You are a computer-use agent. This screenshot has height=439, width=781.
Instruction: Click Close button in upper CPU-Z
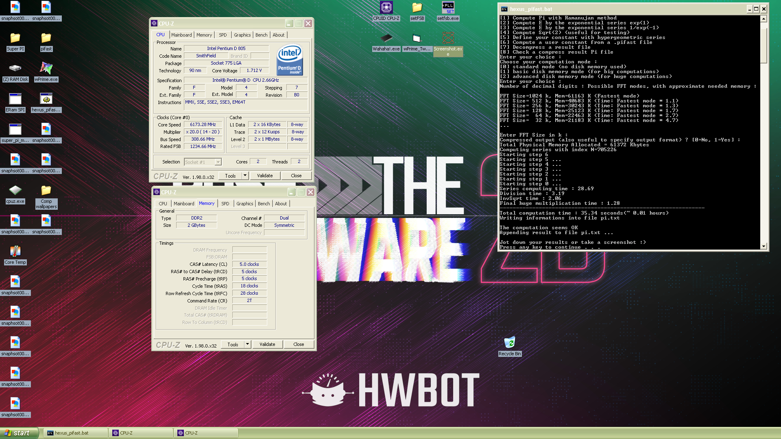296,176
